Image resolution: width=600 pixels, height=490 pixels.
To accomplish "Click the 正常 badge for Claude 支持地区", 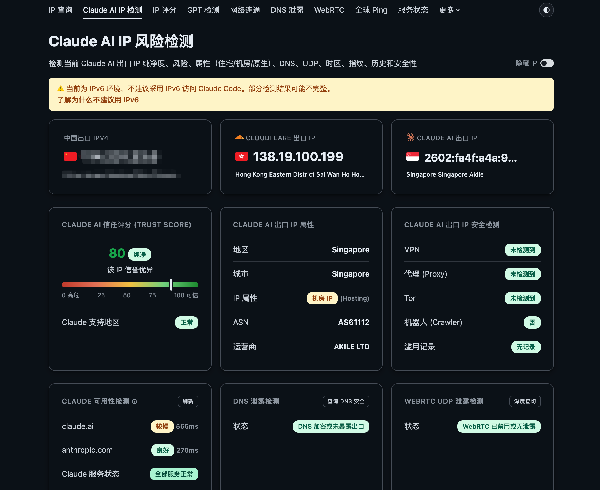I will 187,322.
